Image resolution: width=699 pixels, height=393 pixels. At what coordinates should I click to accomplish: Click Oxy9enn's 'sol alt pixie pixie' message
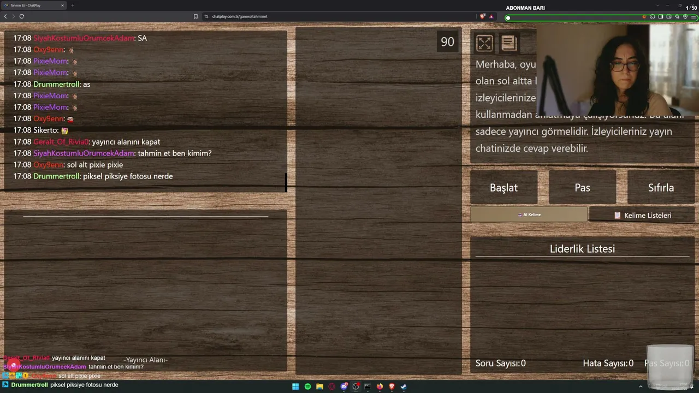click(68, 165)
